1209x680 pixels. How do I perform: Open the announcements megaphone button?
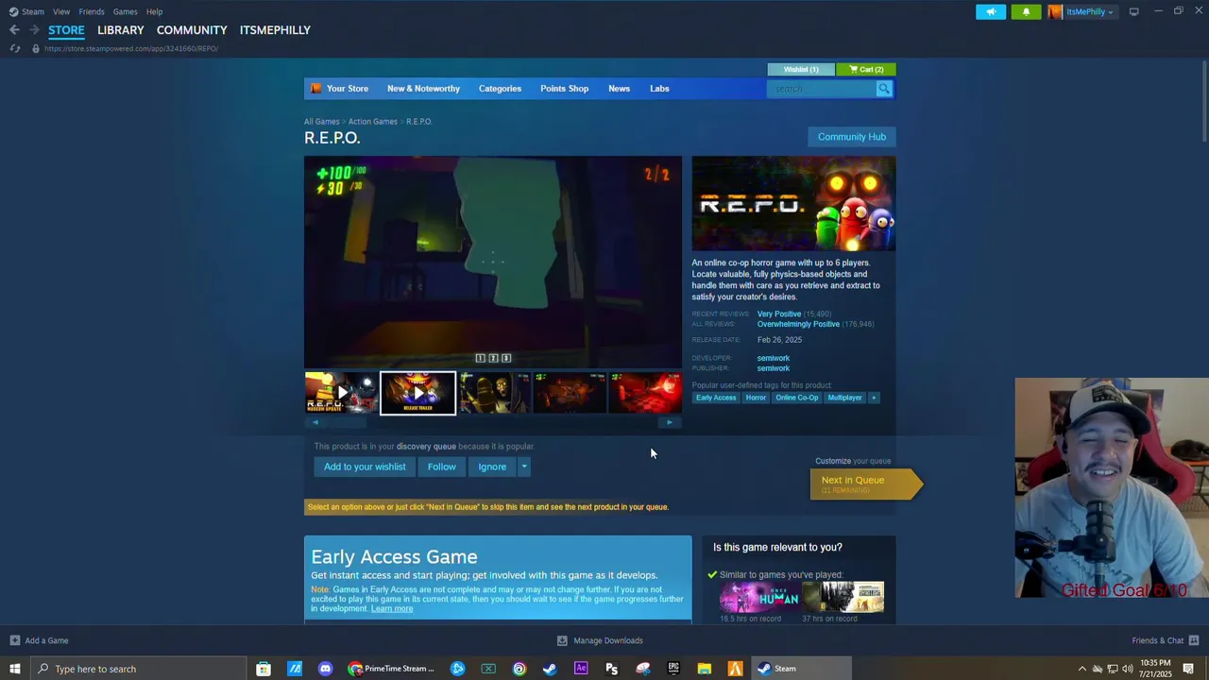pyautogui.click(x=991, y=11)
